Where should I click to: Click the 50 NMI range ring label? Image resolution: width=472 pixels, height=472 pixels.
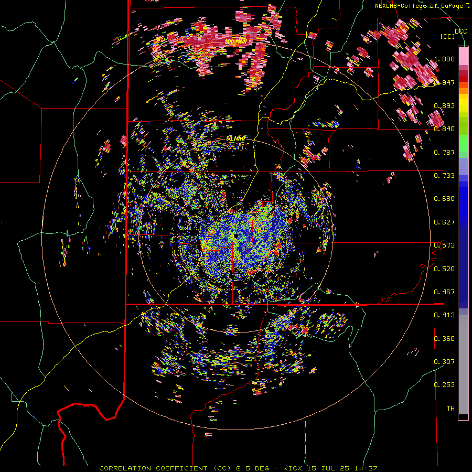click(x=235, y=138)
